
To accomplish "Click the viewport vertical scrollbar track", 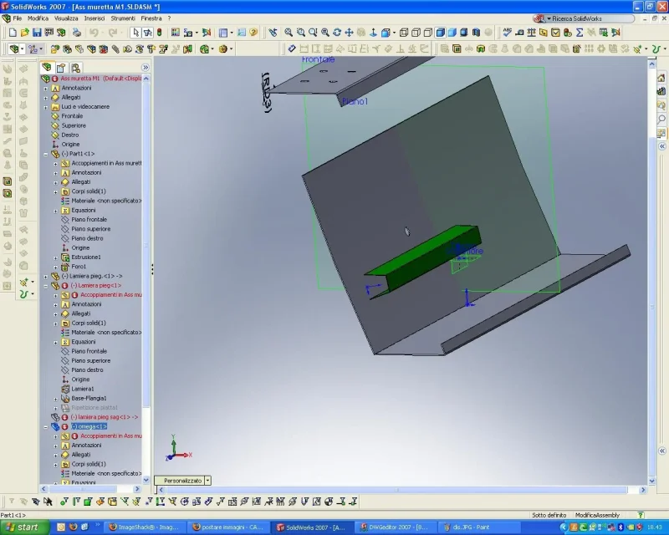I will pos(651,273).
